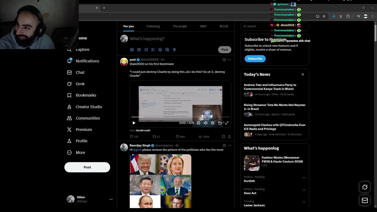Image resolution: width=377 pixels, height=212 pixels.
Task: Open Profile in sidebar
Action: (x=77, y=141)
